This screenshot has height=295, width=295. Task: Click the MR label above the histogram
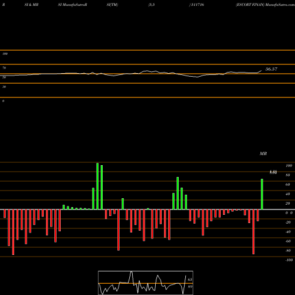[263, 153]
